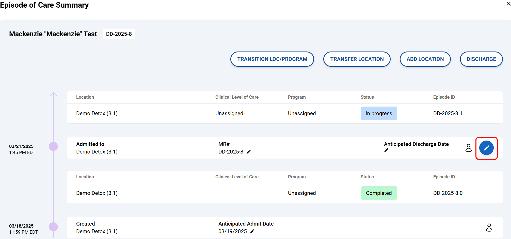Click the Transition LOC/Program button
Screen dimensions: 511x239
pos(272,59)
